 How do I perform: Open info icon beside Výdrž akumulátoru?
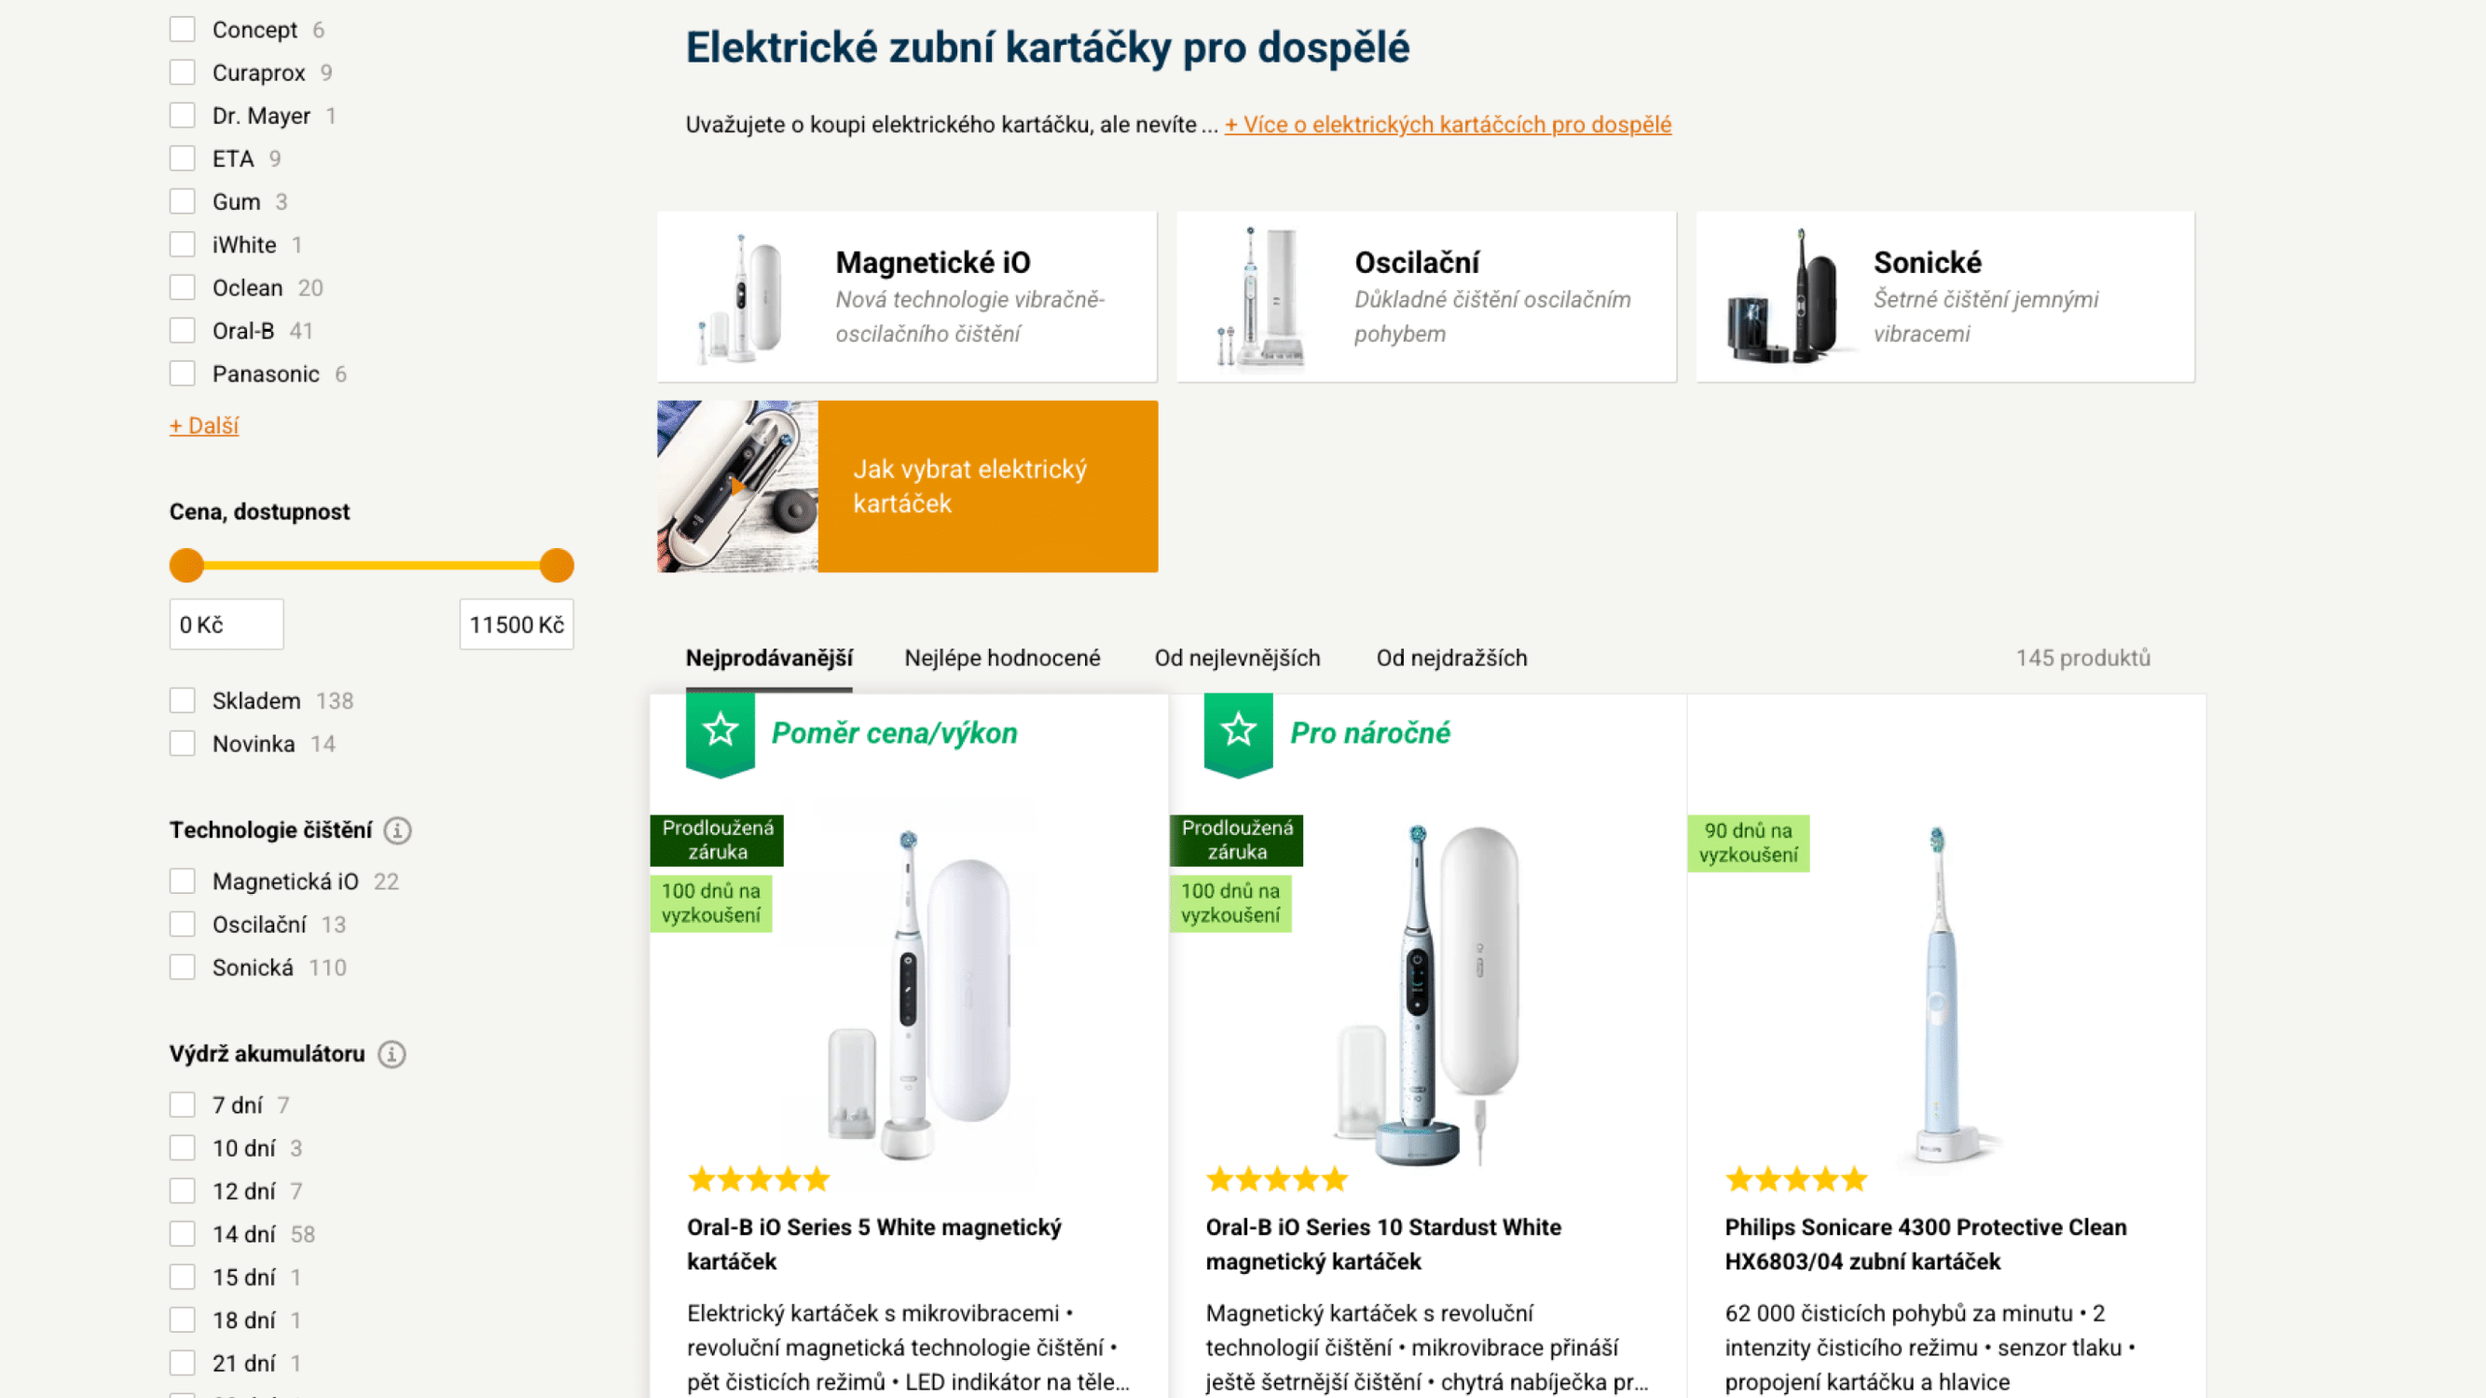tap(391, 1054)
